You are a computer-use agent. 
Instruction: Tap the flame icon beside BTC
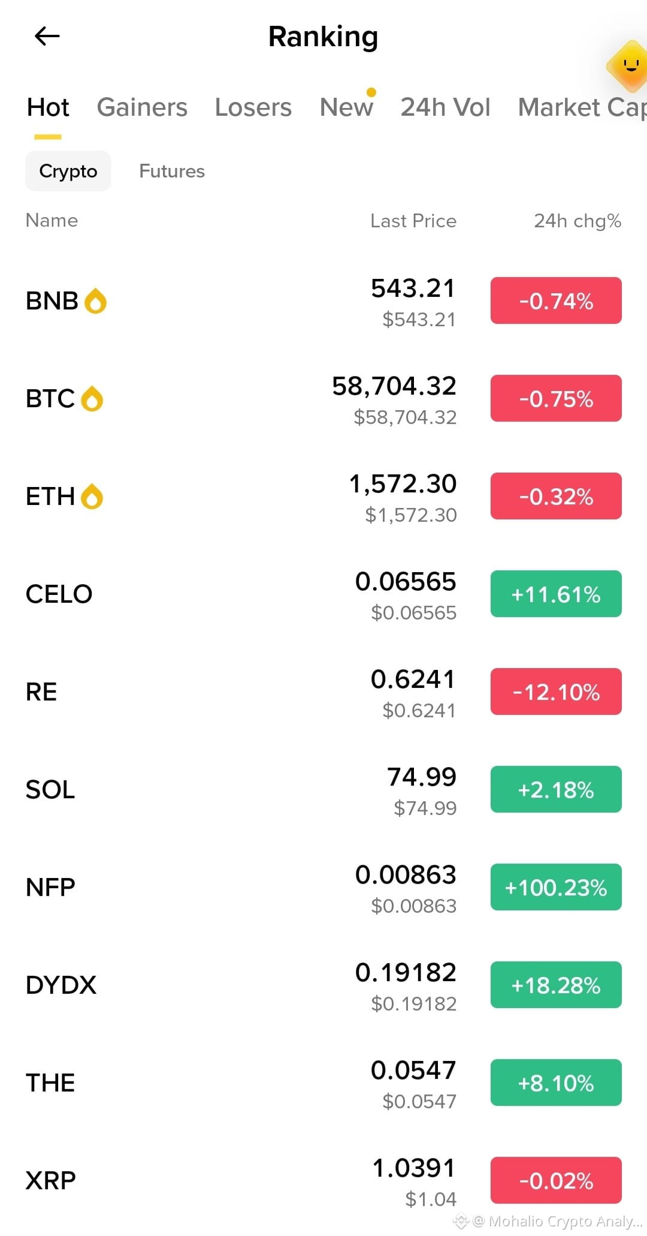coord(92,399)
